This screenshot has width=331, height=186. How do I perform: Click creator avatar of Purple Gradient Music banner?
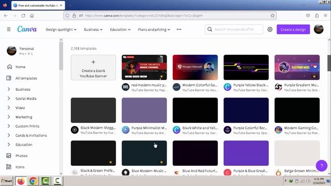(278, 87)
